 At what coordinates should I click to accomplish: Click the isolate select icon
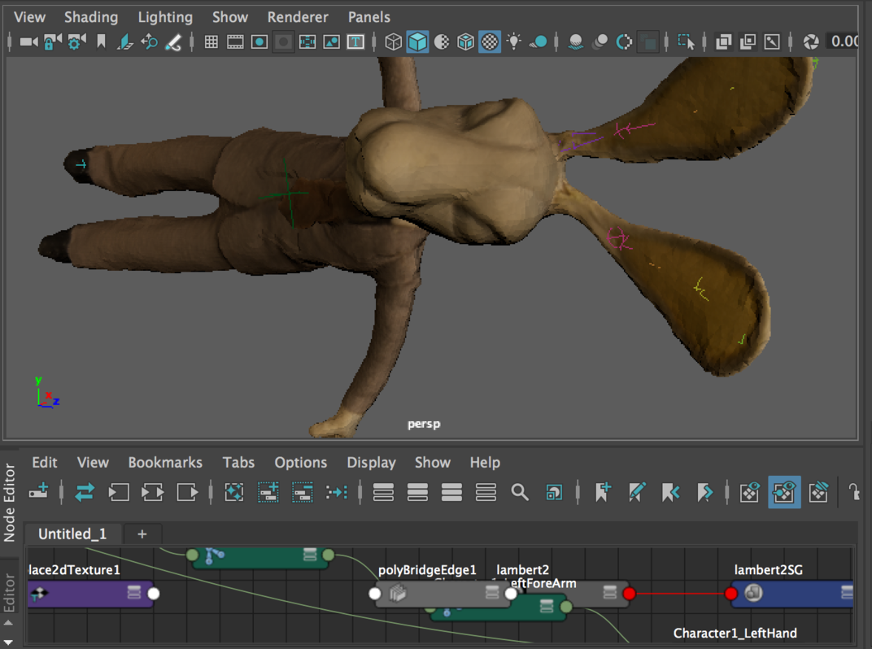686,41
